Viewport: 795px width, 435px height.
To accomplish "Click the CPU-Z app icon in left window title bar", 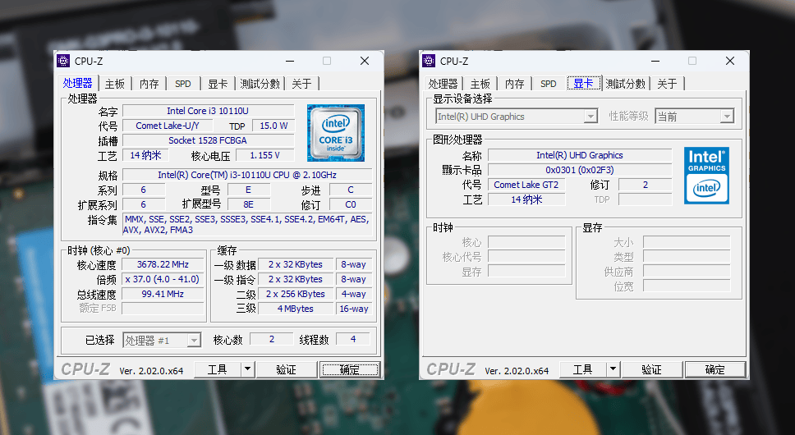I will click(x=63, y=61).
